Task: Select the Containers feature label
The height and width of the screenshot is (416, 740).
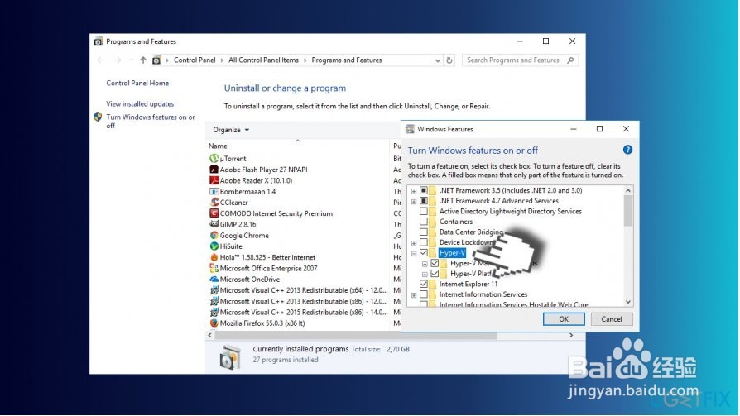Action: click(455, 221)
